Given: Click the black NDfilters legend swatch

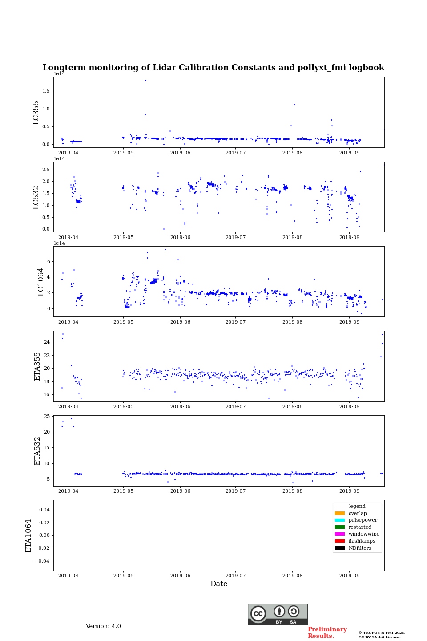Looking at the screenshot, I should [x=339, y=548].
